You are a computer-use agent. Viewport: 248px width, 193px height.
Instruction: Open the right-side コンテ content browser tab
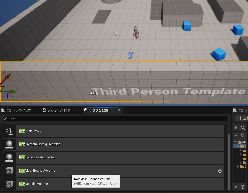click(240, 110)
